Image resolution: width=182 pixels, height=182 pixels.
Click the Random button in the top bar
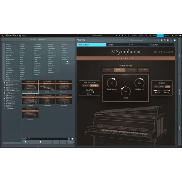pyautogui.click(x=134, y=35)
